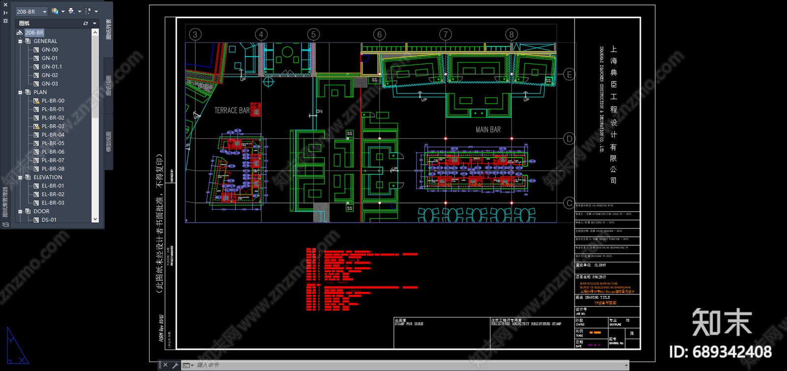Open dropdown arrow next to printer icon
787x371 pixels.
coord(79,11)
